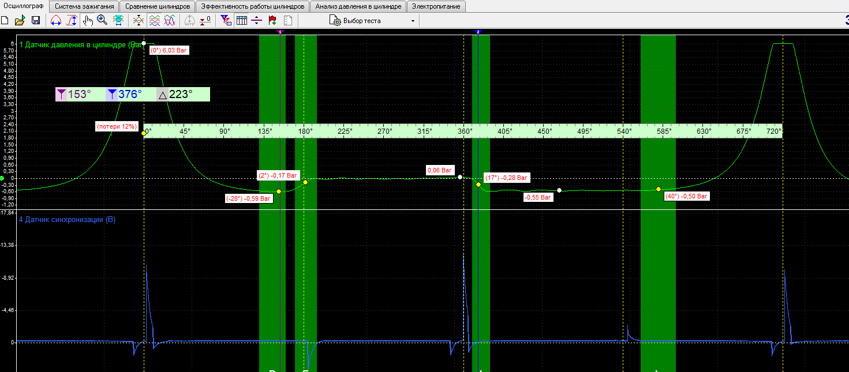Switch to Система зажигания tab
Image resolution: width=849 pixels, height=372 pixels.
pyautogui.click(x=84, y=6)
